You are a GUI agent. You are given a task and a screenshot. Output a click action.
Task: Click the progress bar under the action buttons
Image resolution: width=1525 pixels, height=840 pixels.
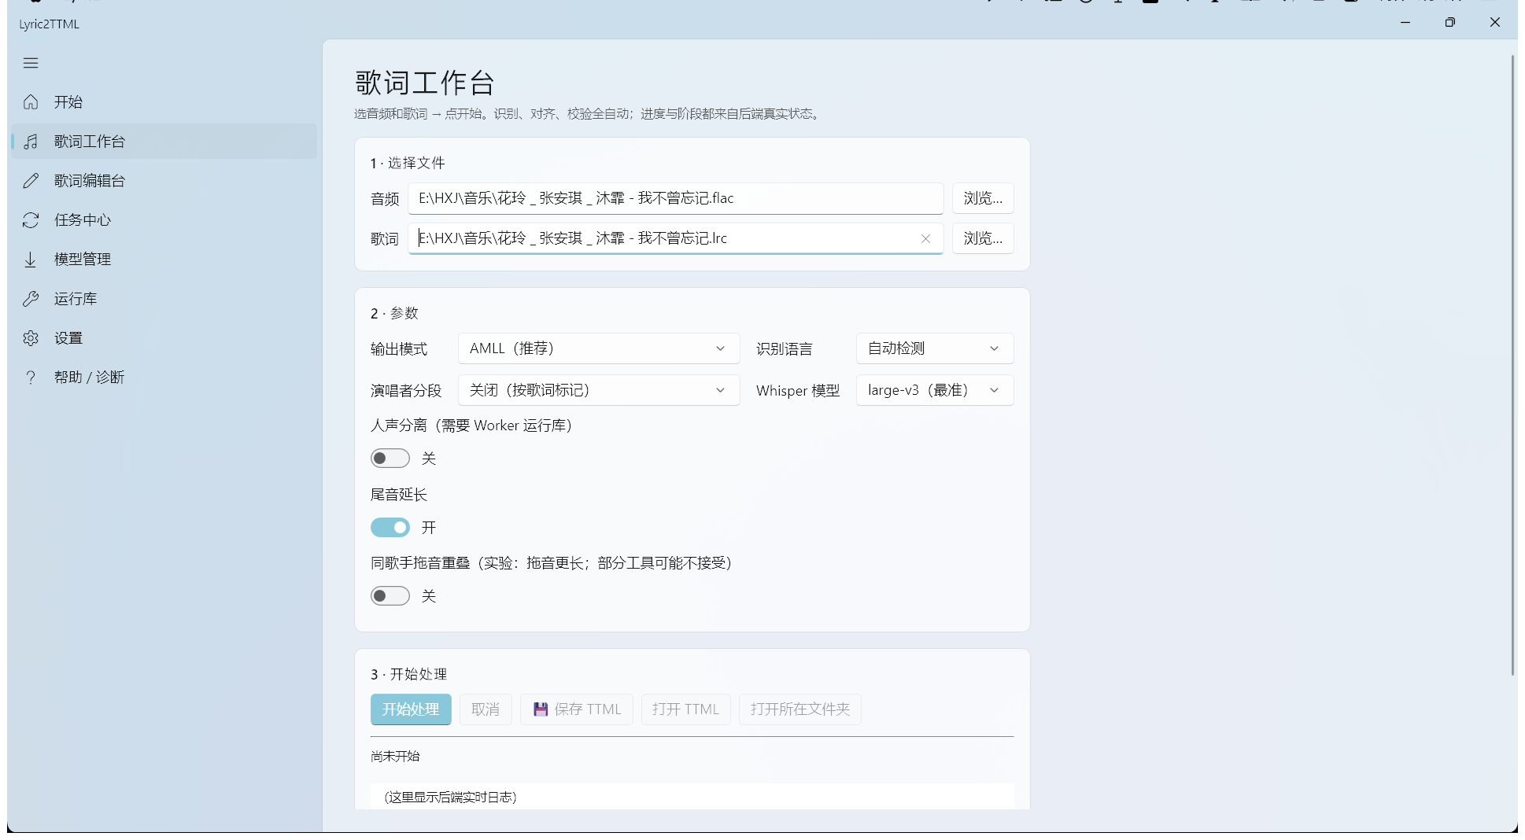pyautogui.click(x=692, y=737)
